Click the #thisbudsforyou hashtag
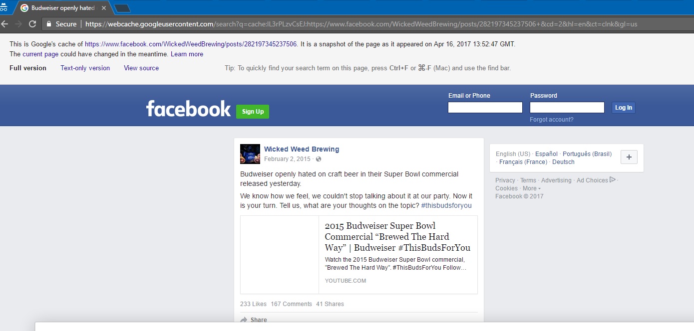Viewport: 694px width, 331px height. coord(446,205)
